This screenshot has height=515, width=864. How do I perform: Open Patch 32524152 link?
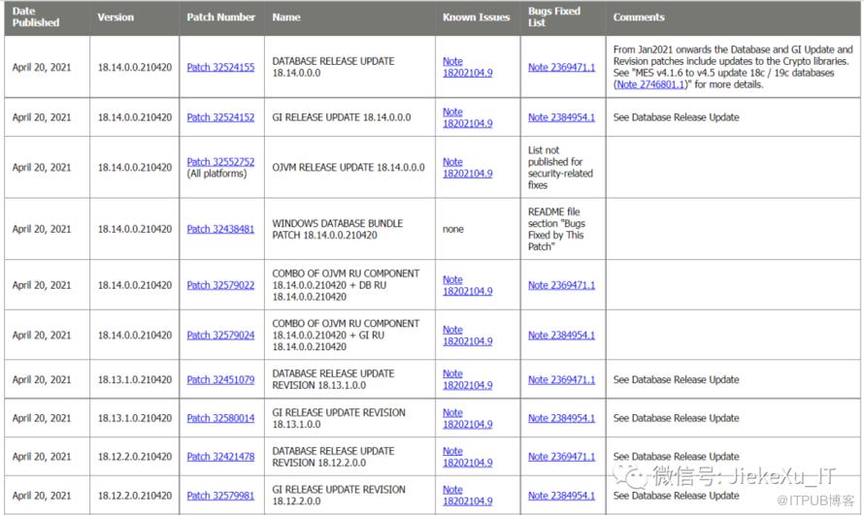(x=220, y=117)
